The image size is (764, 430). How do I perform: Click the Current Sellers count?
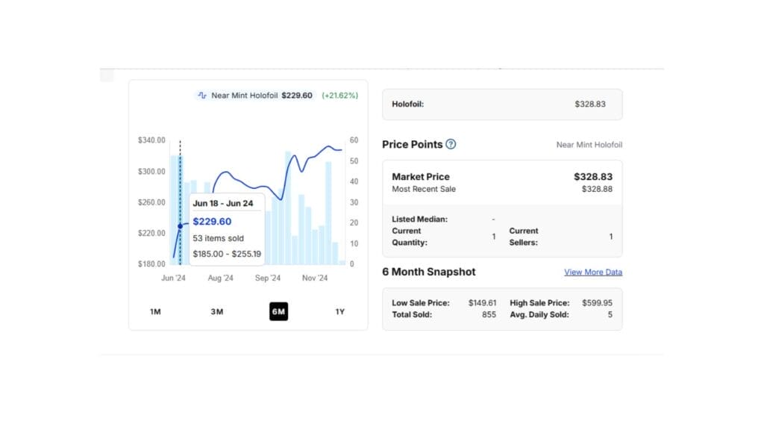[x=610, y=236]
